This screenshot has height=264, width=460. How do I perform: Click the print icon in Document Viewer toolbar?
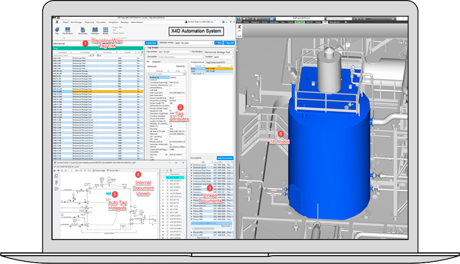click(x=54, y=170)
